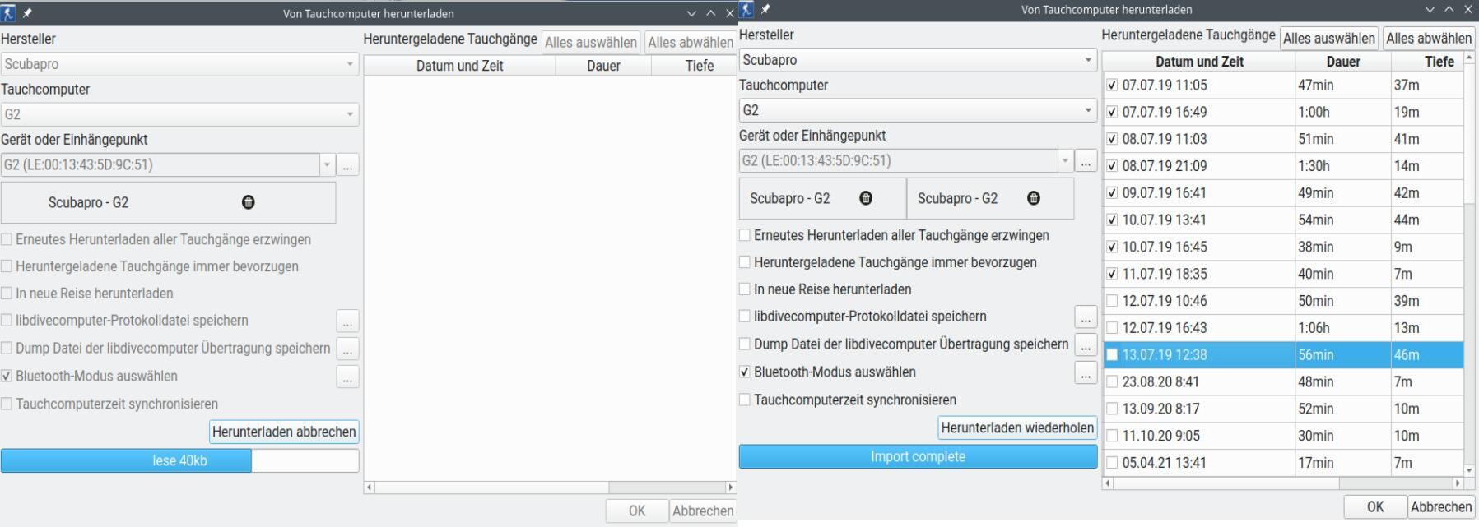Click Alles auswählen in right window

tap(1329, 39)
